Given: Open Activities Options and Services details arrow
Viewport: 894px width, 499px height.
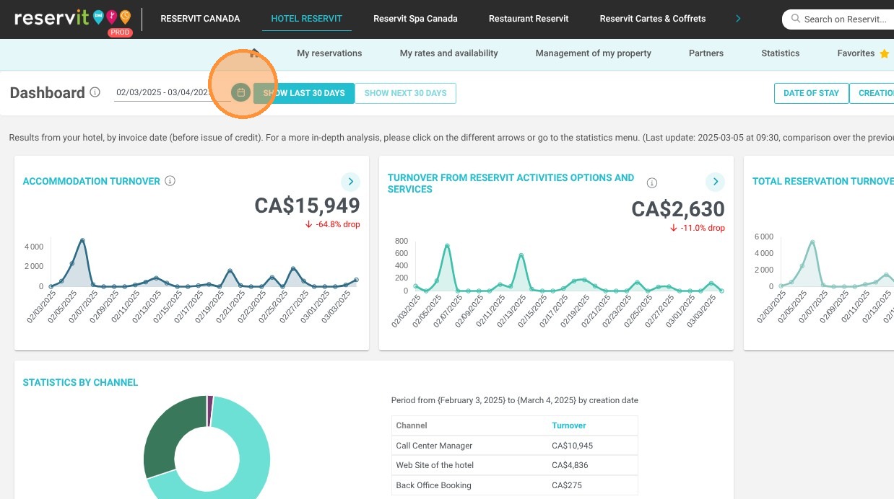Looking at the screenshot, I should pyautogui.click(x=715, y=181).
